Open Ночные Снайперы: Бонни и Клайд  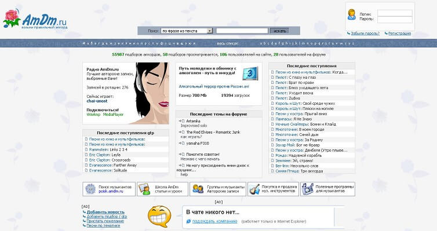(306, 124)
